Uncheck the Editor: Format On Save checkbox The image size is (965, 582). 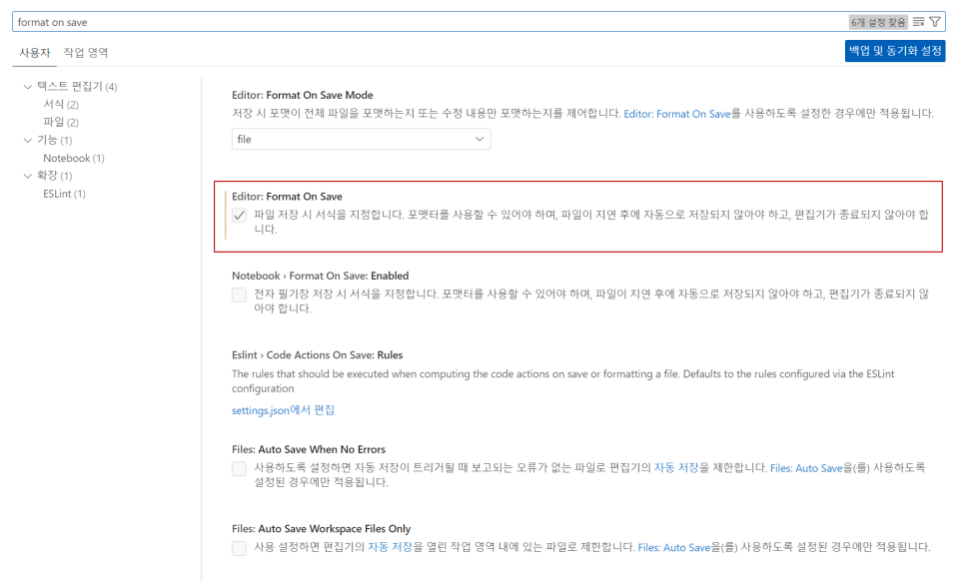pos(240,216)
